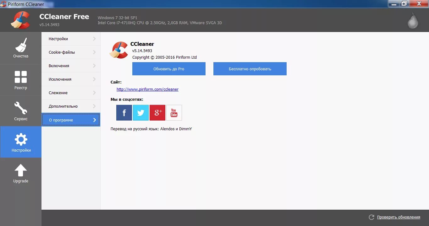This screenshot has width=429, height=226.
Task: Open the Слежение settings page
Action: point(71,93)
